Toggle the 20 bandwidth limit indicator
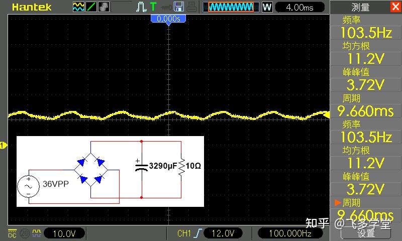 (24, 233)
